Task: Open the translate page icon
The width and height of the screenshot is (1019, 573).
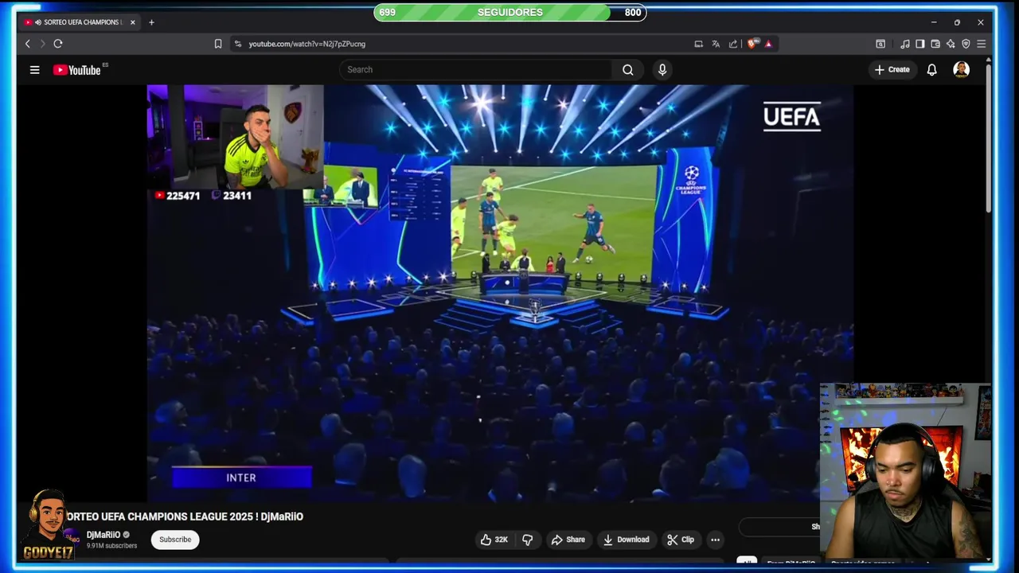Action: tap(716, 44)
